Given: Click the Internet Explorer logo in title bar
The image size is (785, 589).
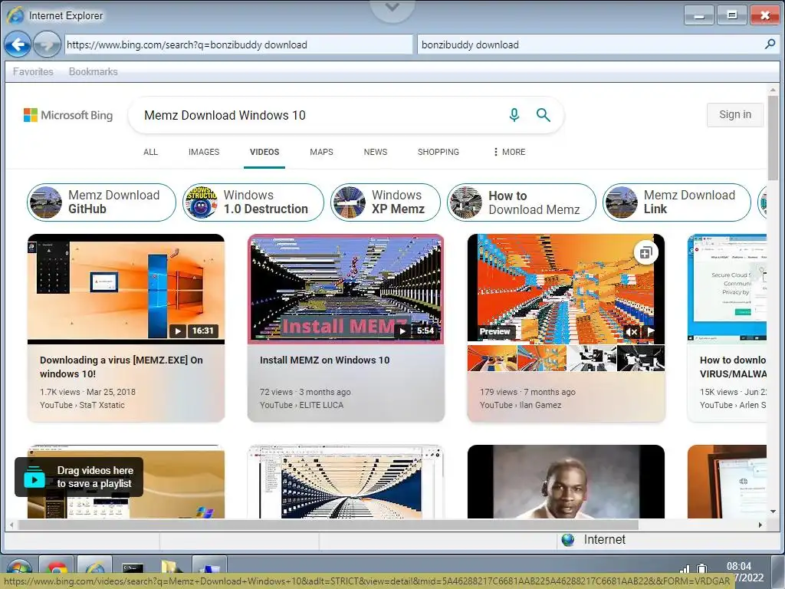Looking at the screenshot, I should click(15, 15).
